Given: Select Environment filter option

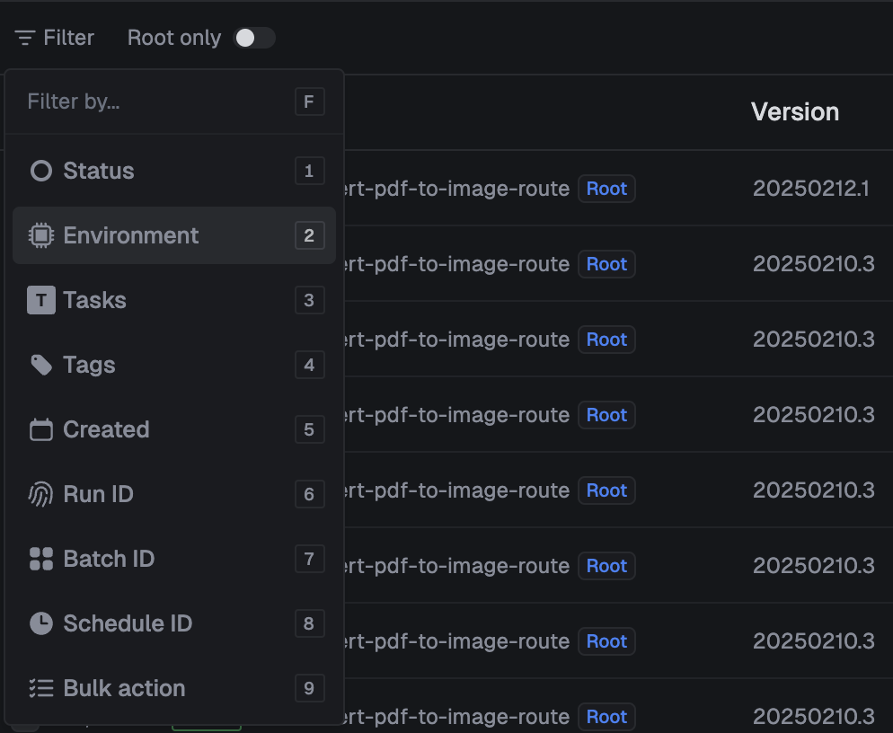Looking at the screenshot, I should pos(131,235).
